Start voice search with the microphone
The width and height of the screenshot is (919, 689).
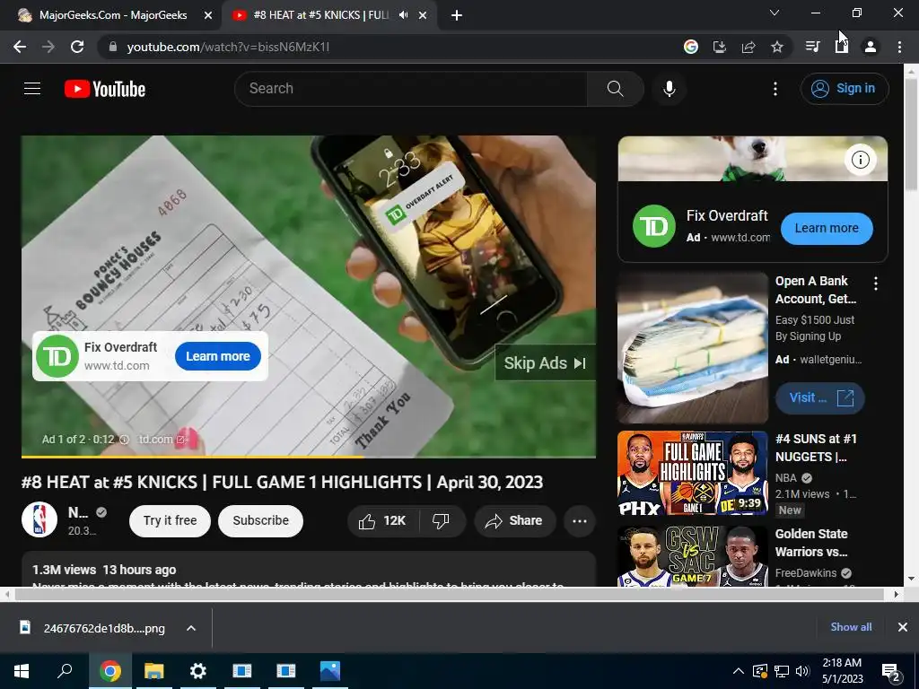point(670,89)
